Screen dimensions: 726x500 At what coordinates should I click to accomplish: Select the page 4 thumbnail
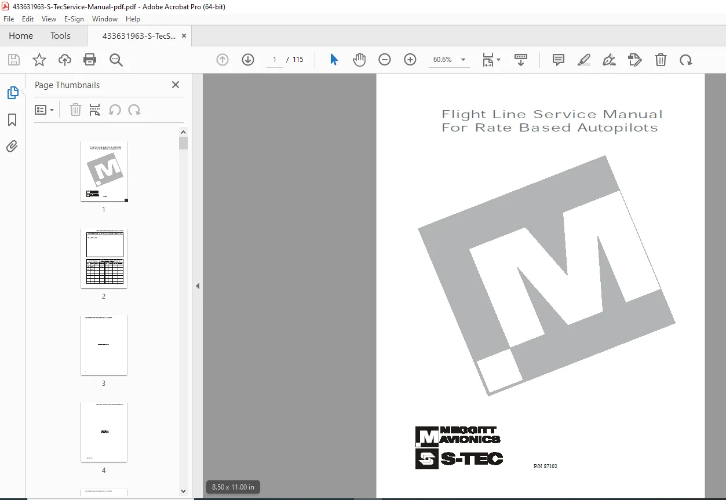click(104, 432)
